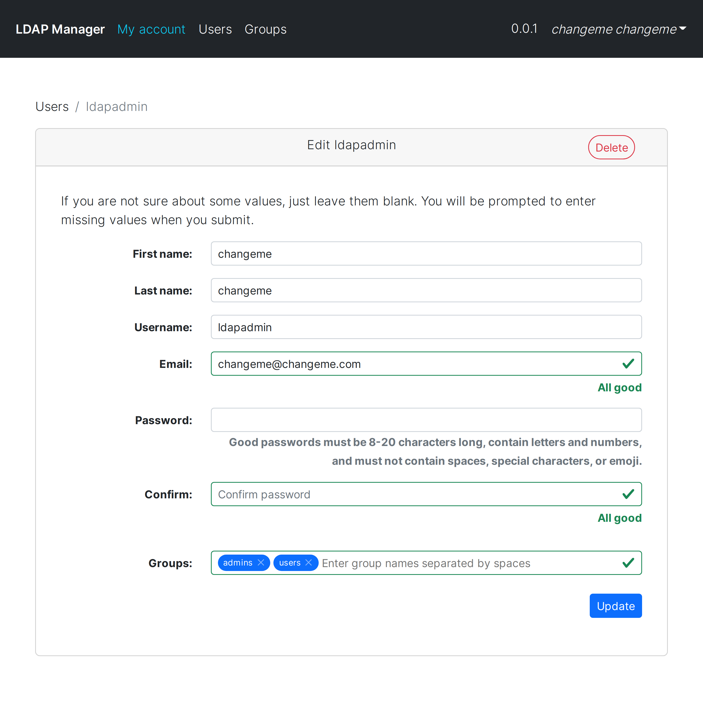This screenshot has width=703, height=703.
Task: Focus the Last name input
Action: click(x=426, y=290)
